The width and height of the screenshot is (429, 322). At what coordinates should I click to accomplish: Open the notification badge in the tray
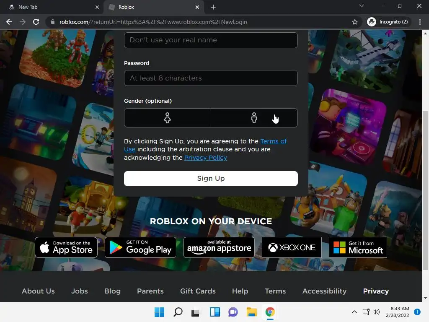click(417, 312)
